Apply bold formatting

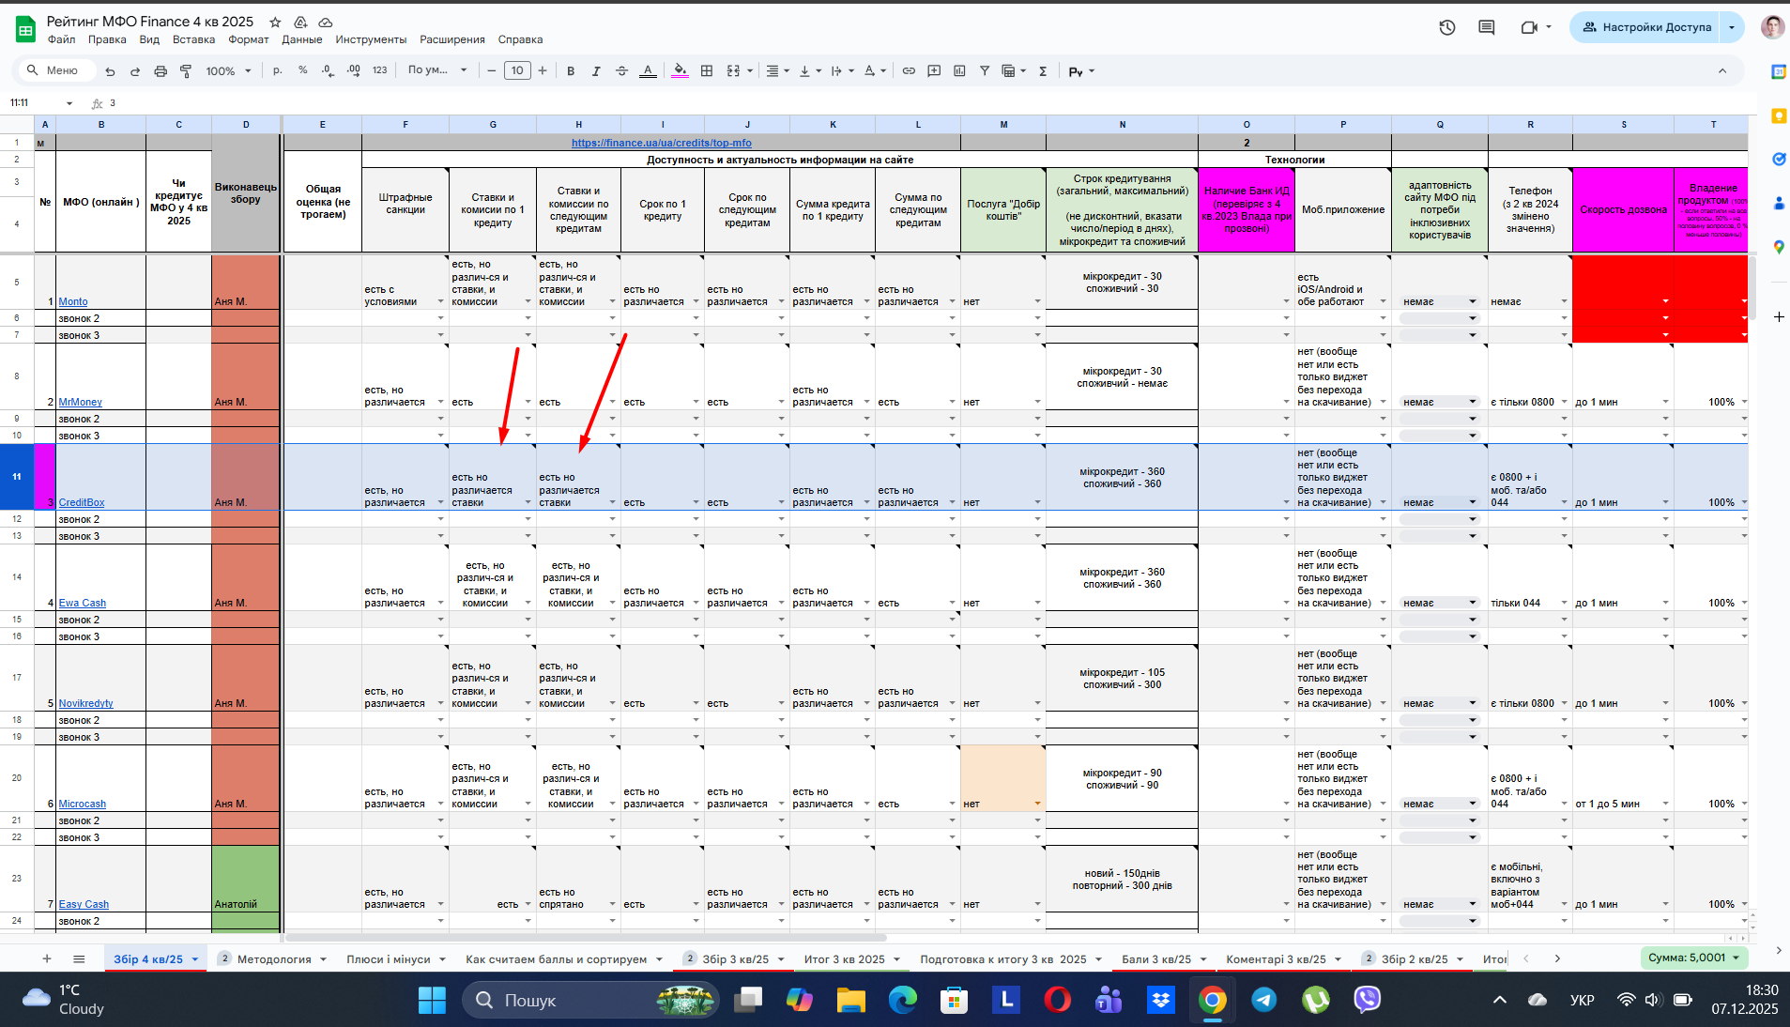[x=571, y=71]
